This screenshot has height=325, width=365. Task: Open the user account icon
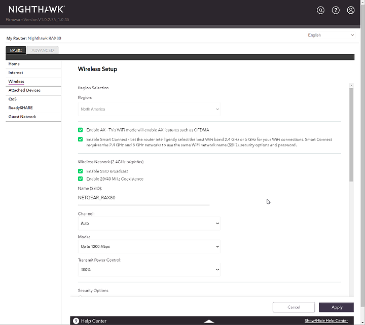pos(351,10)
